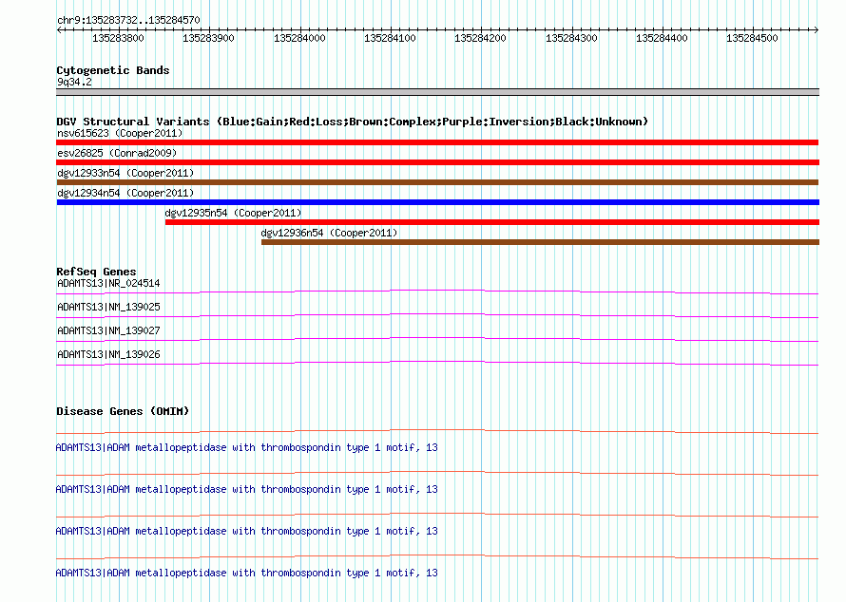Click the magenta line under ADAMTS13|NR_024514
This screenshot has height=602, width=846.
(x=437, y=292)
